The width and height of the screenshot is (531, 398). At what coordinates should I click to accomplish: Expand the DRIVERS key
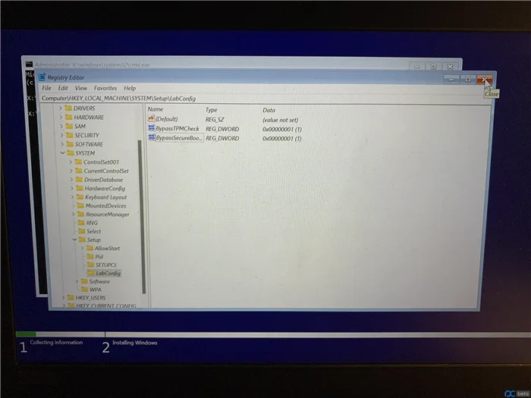[x=61, y=108]
